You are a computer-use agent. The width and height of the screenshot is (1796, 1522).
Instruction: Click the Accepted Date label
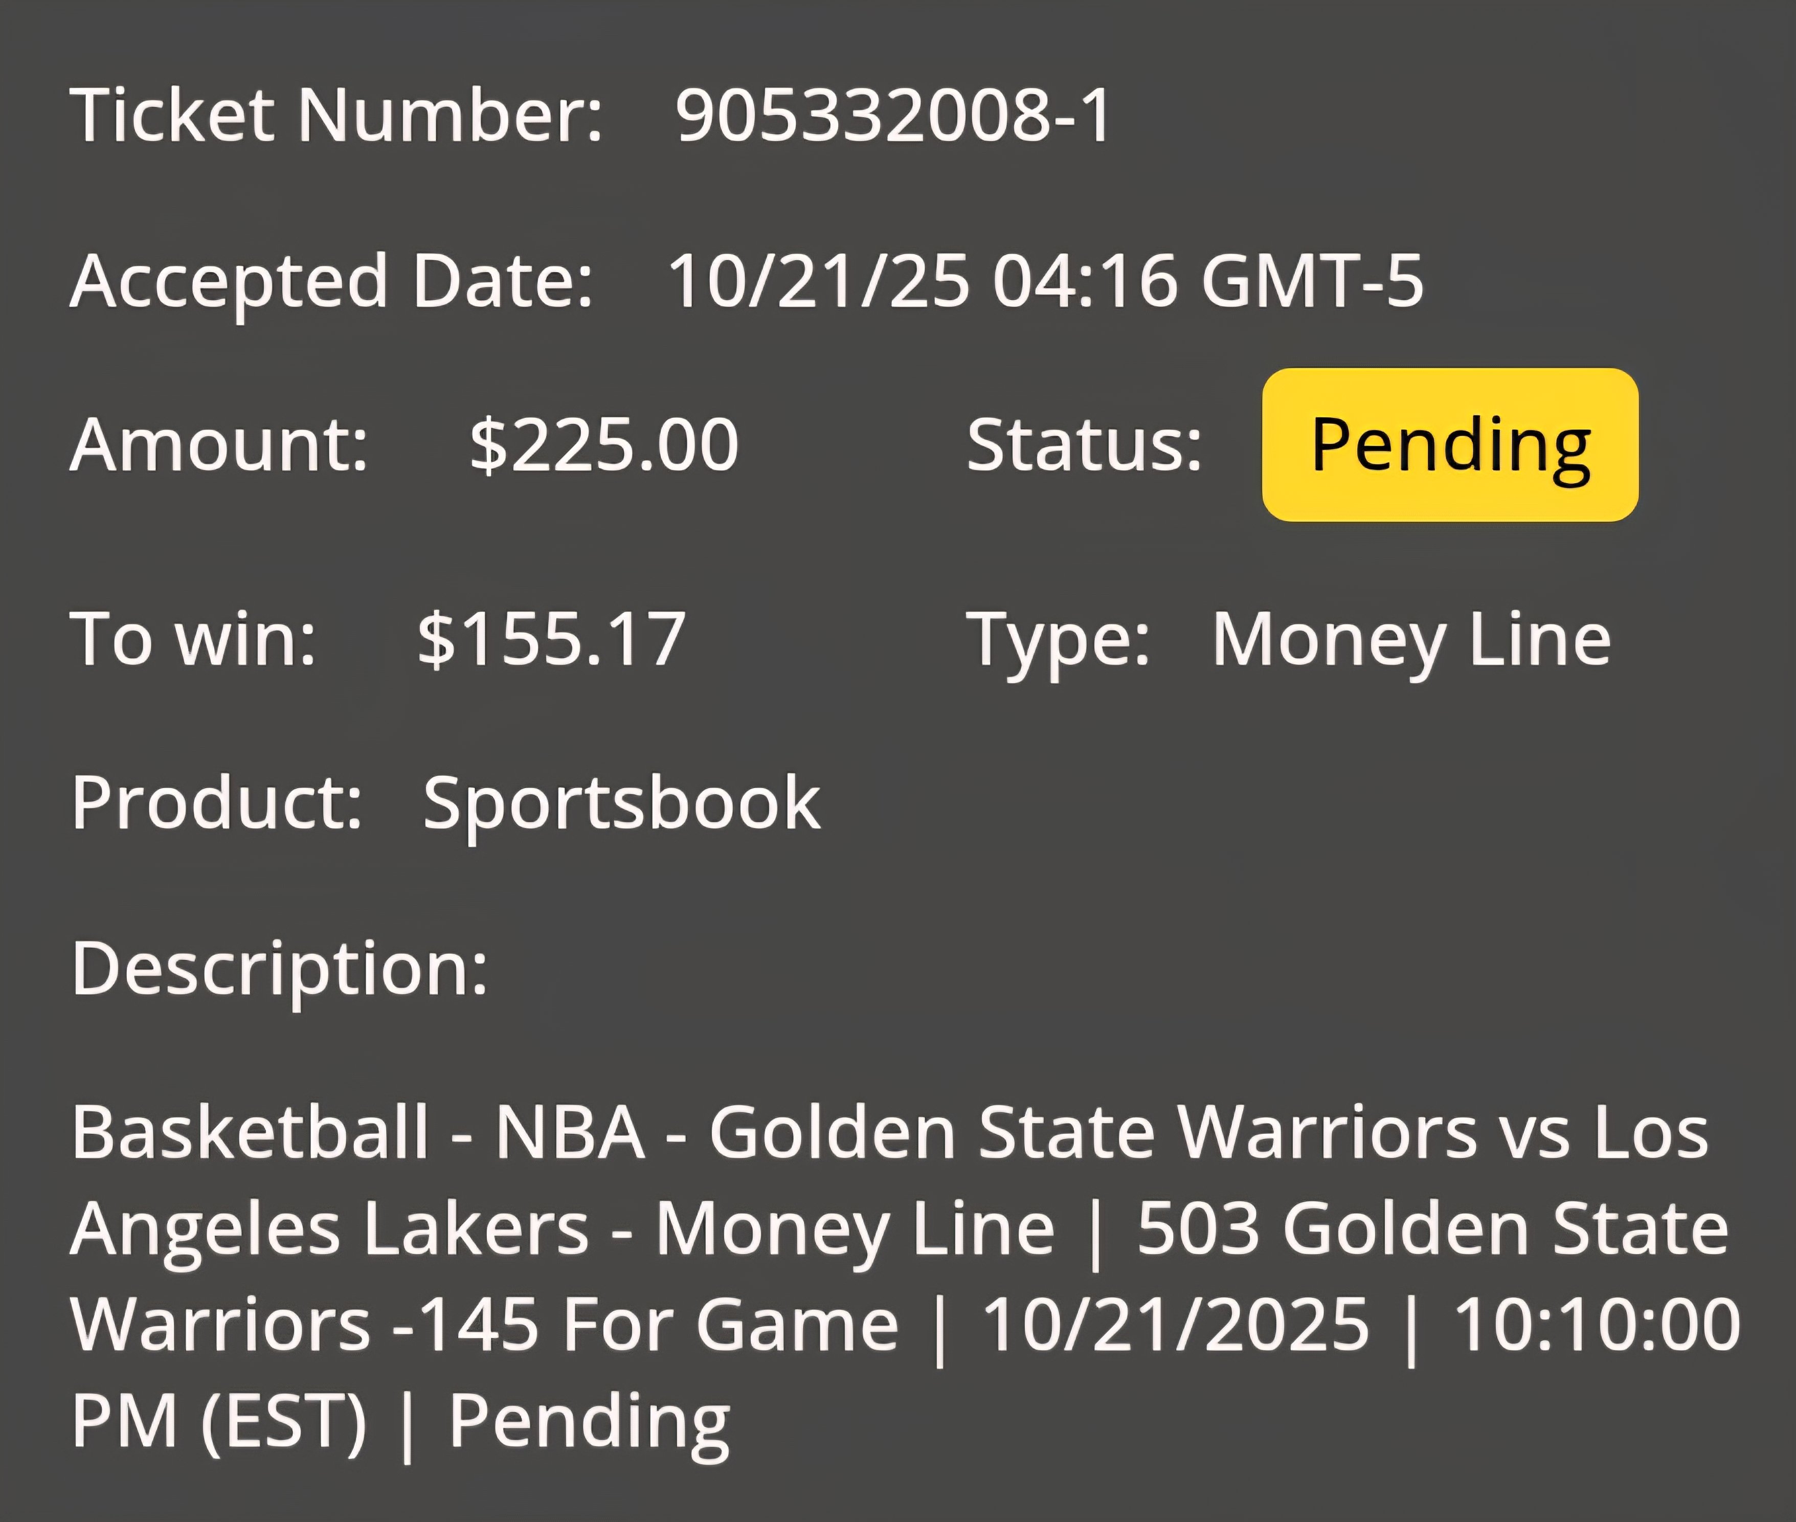click(332, 282)
